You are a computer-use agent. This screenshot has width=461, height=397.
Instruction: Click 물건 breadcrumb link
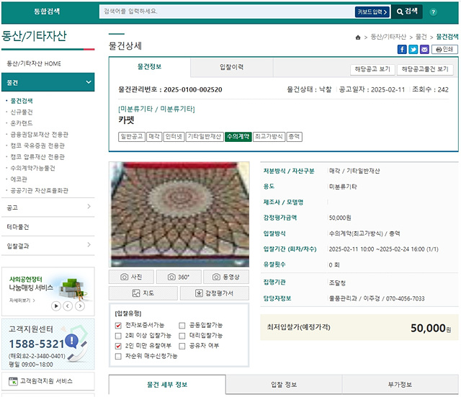[x=421, y=37]
